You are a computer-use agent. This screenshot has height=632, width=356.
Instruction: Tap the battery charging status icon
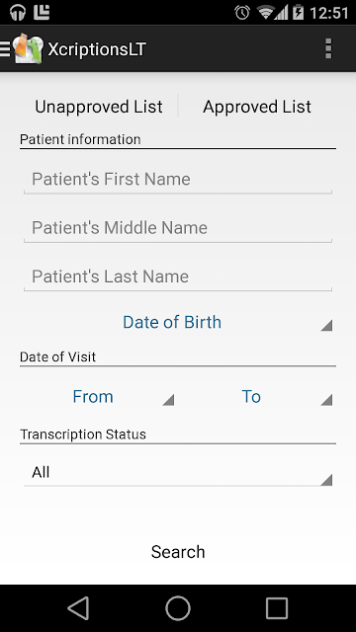(298, 13)
